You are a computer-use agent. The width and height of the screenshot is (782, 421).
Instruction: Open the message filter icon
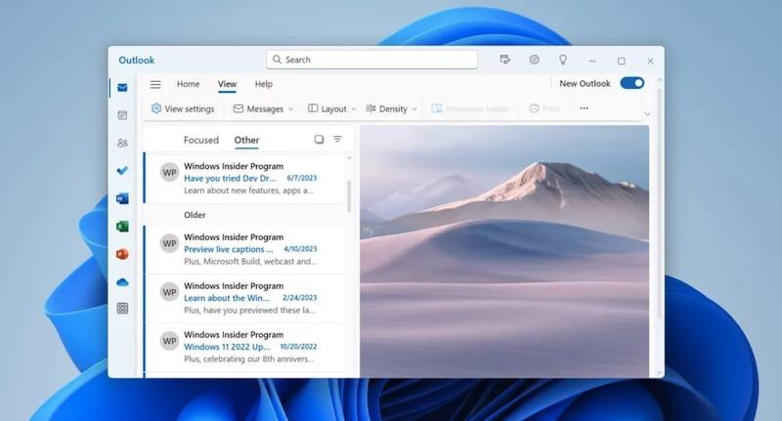pyautogui.click(x=337, y=139)
